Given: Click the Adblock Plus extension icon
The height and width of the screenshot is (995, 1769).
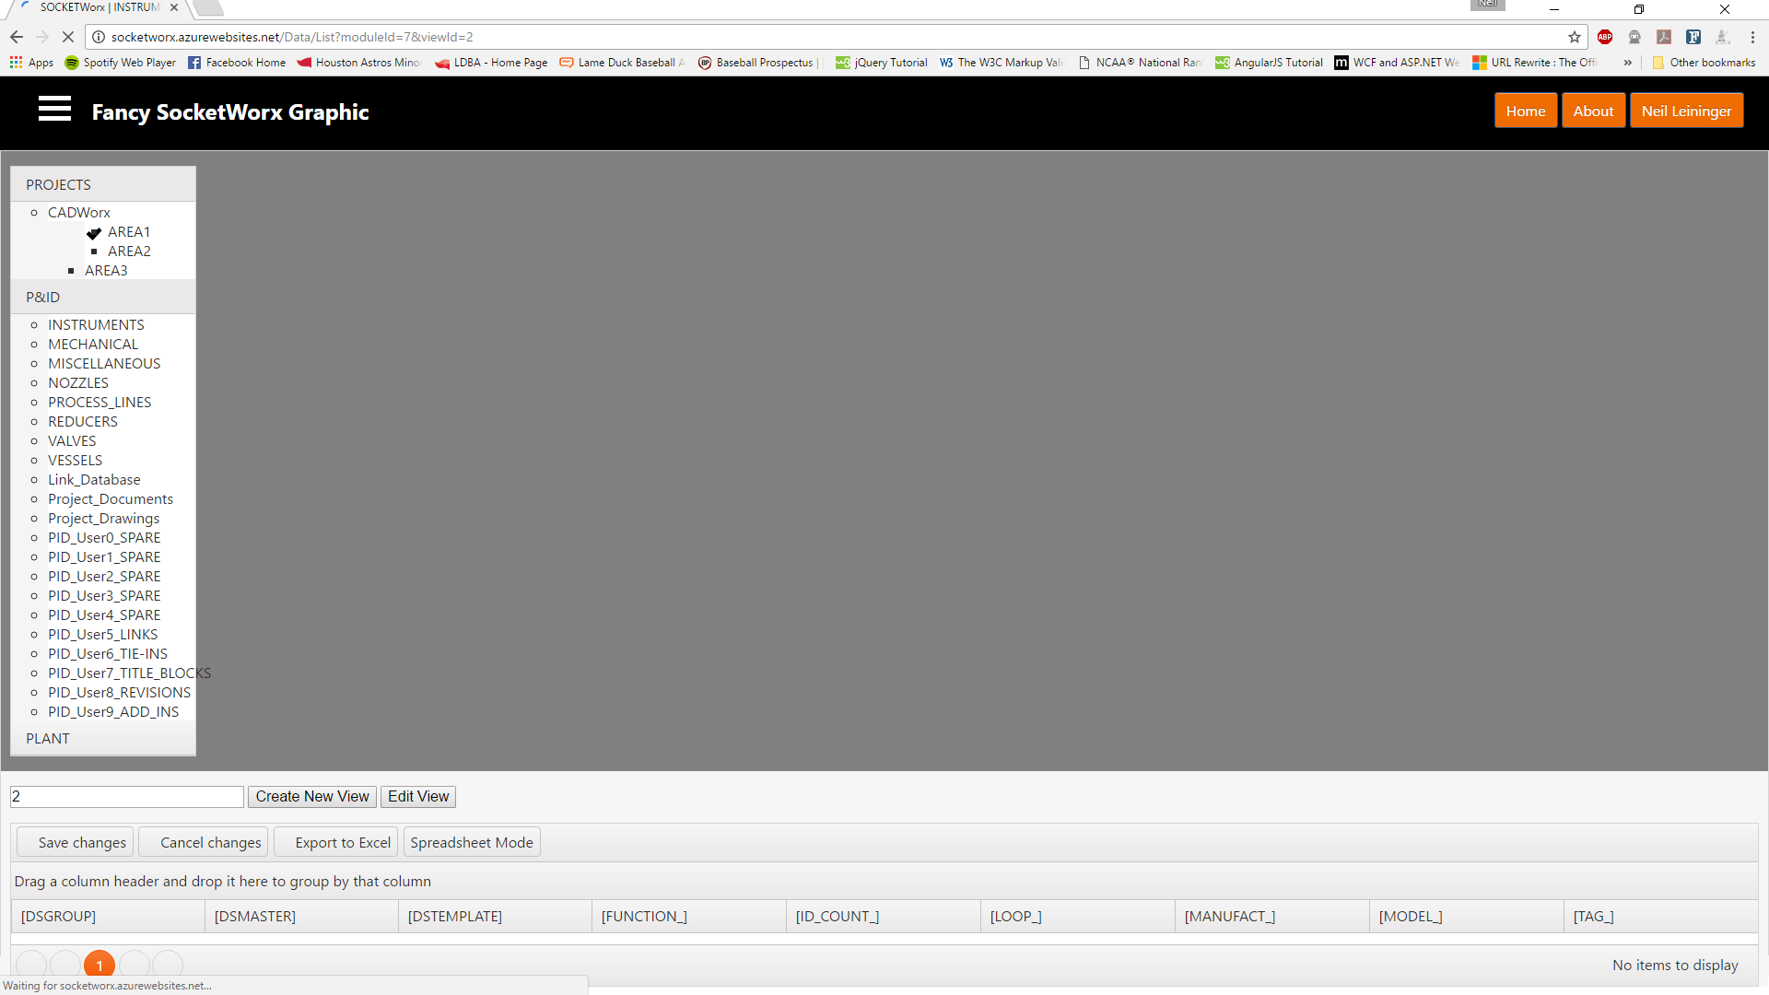Looking at the screenshot, I should coord(1605,37).
